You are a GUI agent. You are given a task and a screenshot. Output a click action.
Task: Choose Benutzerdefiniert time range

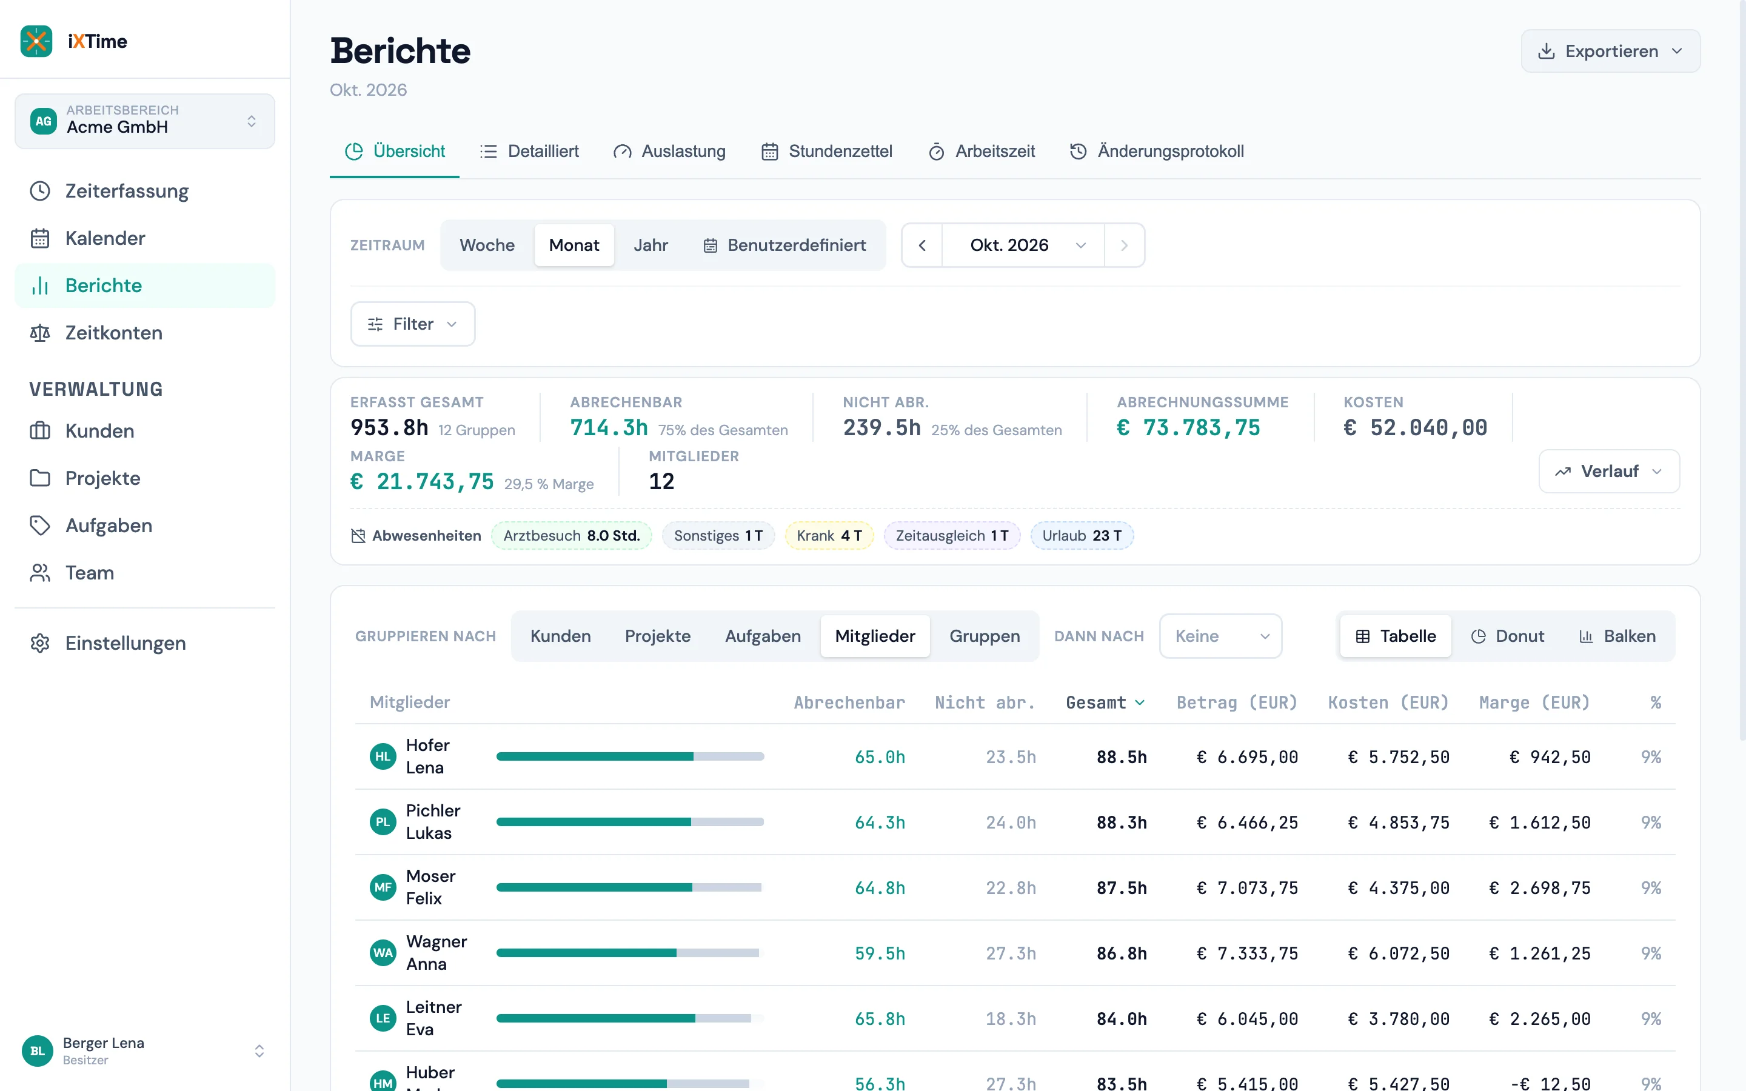point(784,245)
